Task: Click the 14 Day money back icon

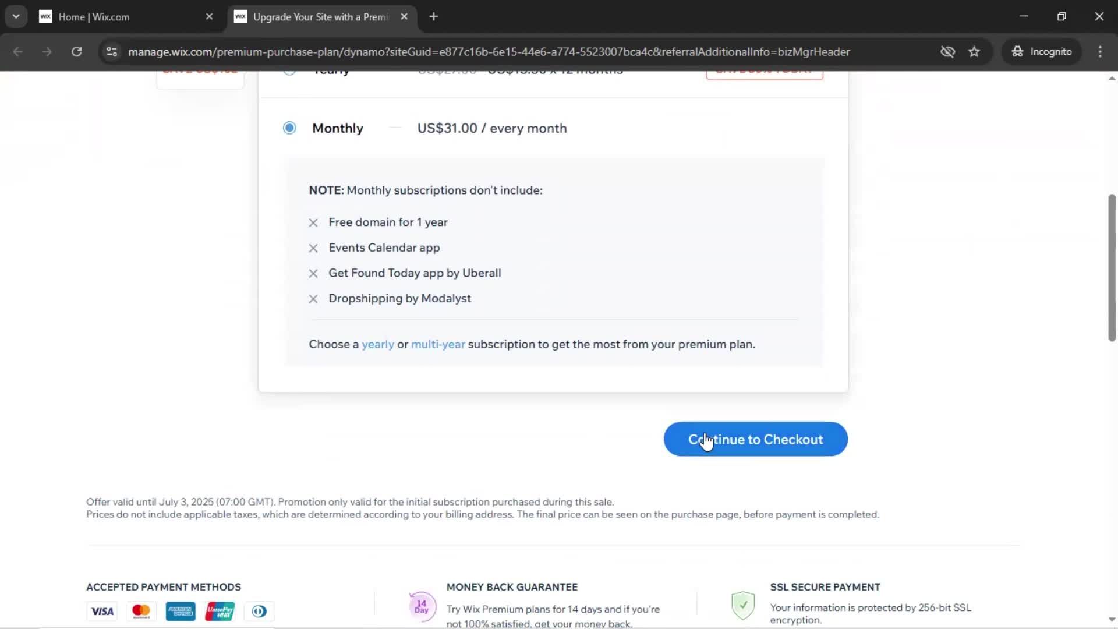Action: (x=422, y=606)
